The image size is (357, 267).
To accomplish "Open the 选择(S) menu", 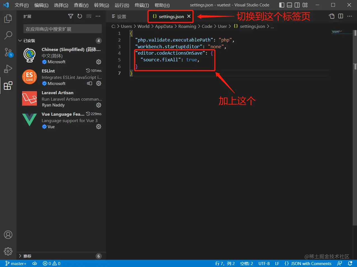I will [x=61, y=5].
